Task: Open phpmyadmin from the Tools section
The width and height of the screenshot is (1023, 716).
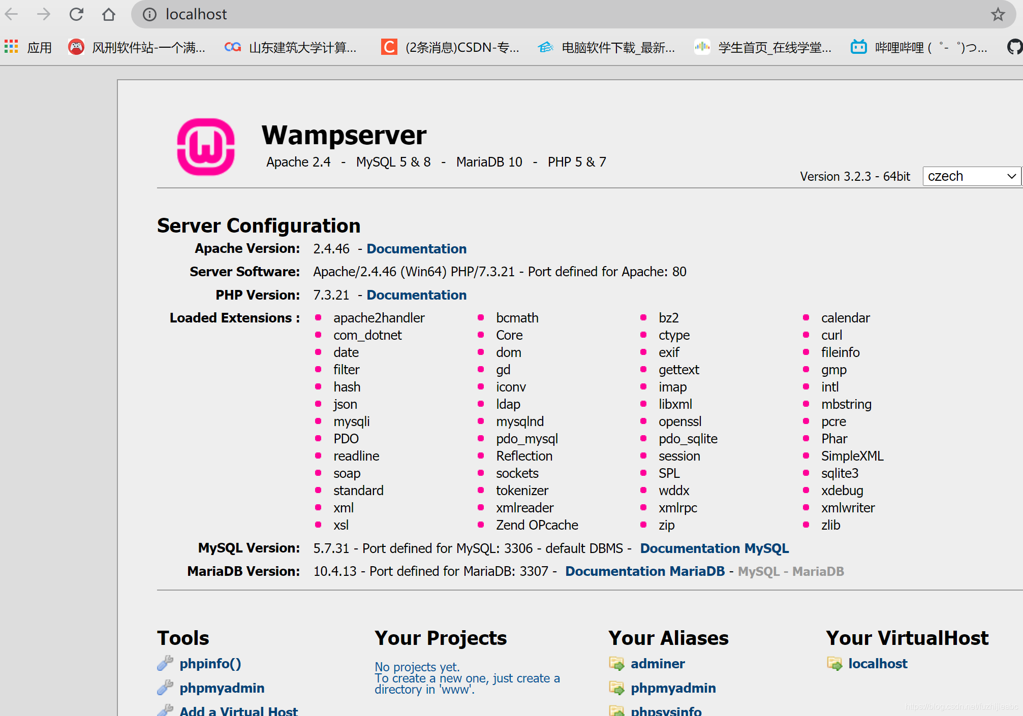Action: [x=222, y=688]
